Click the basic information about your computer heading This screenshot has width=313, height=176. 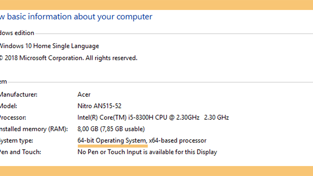pyautogui.click(x=76, y=16)
